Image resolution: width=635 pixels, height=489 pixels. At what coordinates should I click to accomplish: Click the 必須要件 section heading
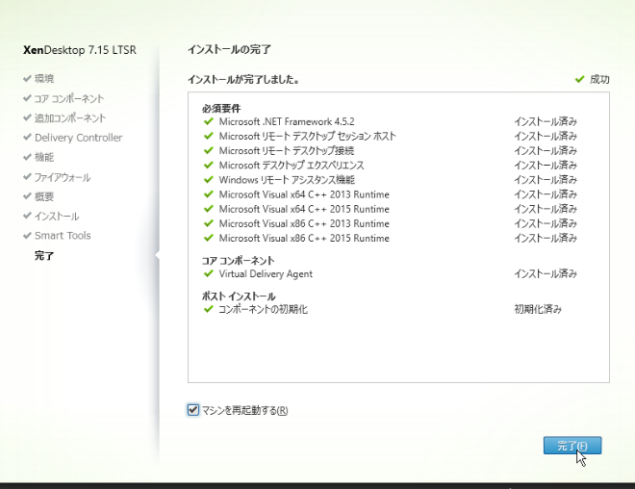221,109
